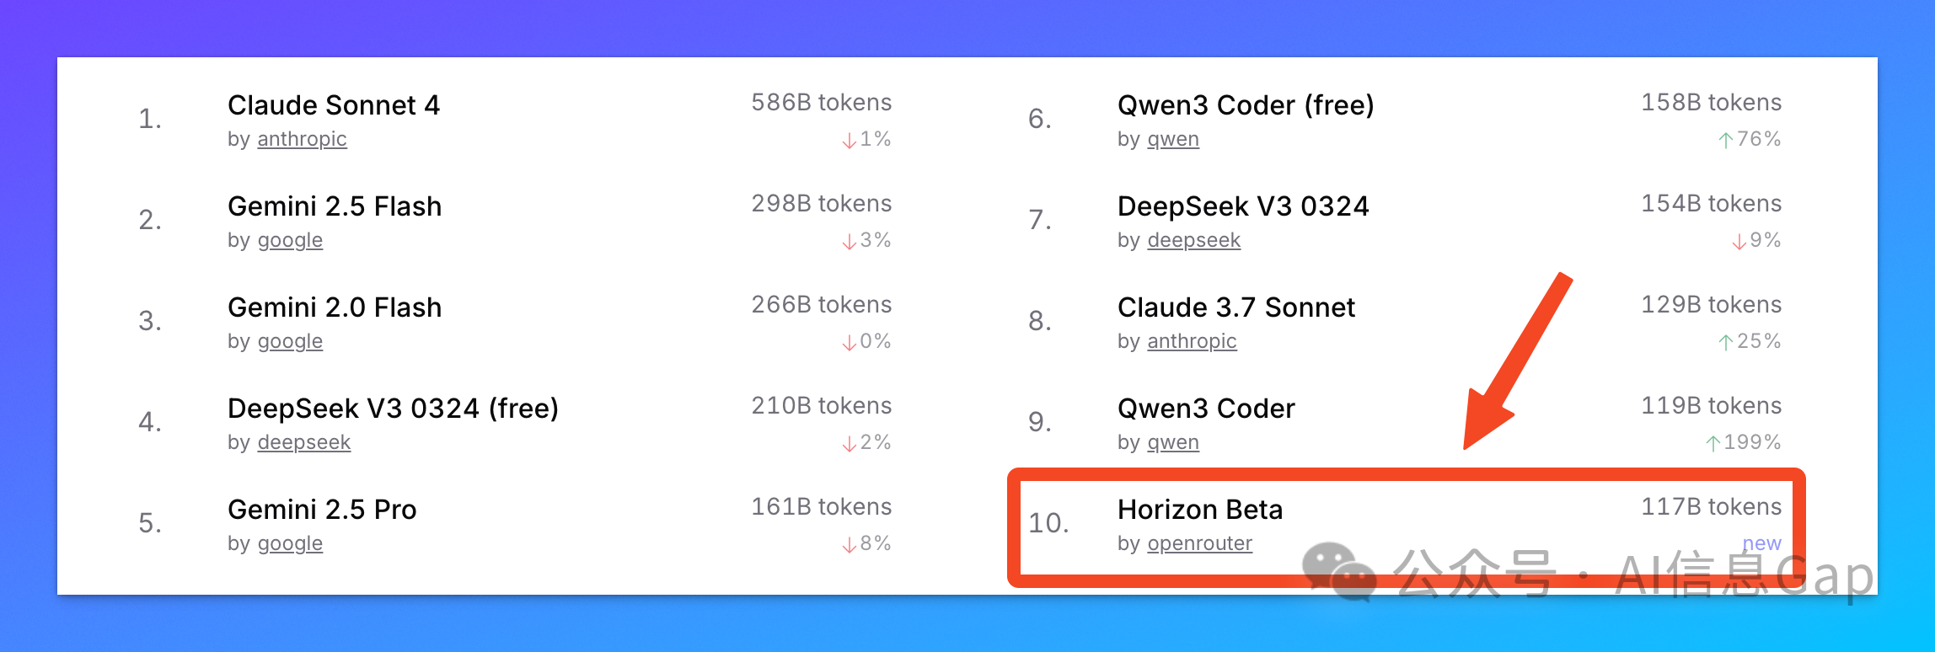This screenshot has width=1935, height=652.
Task: Click the WeChat logo icon in watermark
Action: point(1338,571)
